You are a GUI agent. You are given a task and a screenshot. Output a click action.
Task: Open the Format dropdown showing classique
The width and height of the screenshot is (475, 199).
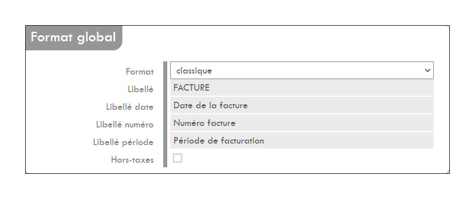coord(302,70)
